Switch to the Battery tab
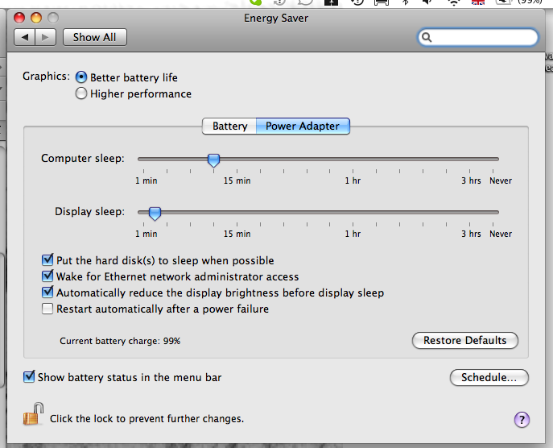Image resolution: width=553 pixels, height=448 pixels. (229, 126)
